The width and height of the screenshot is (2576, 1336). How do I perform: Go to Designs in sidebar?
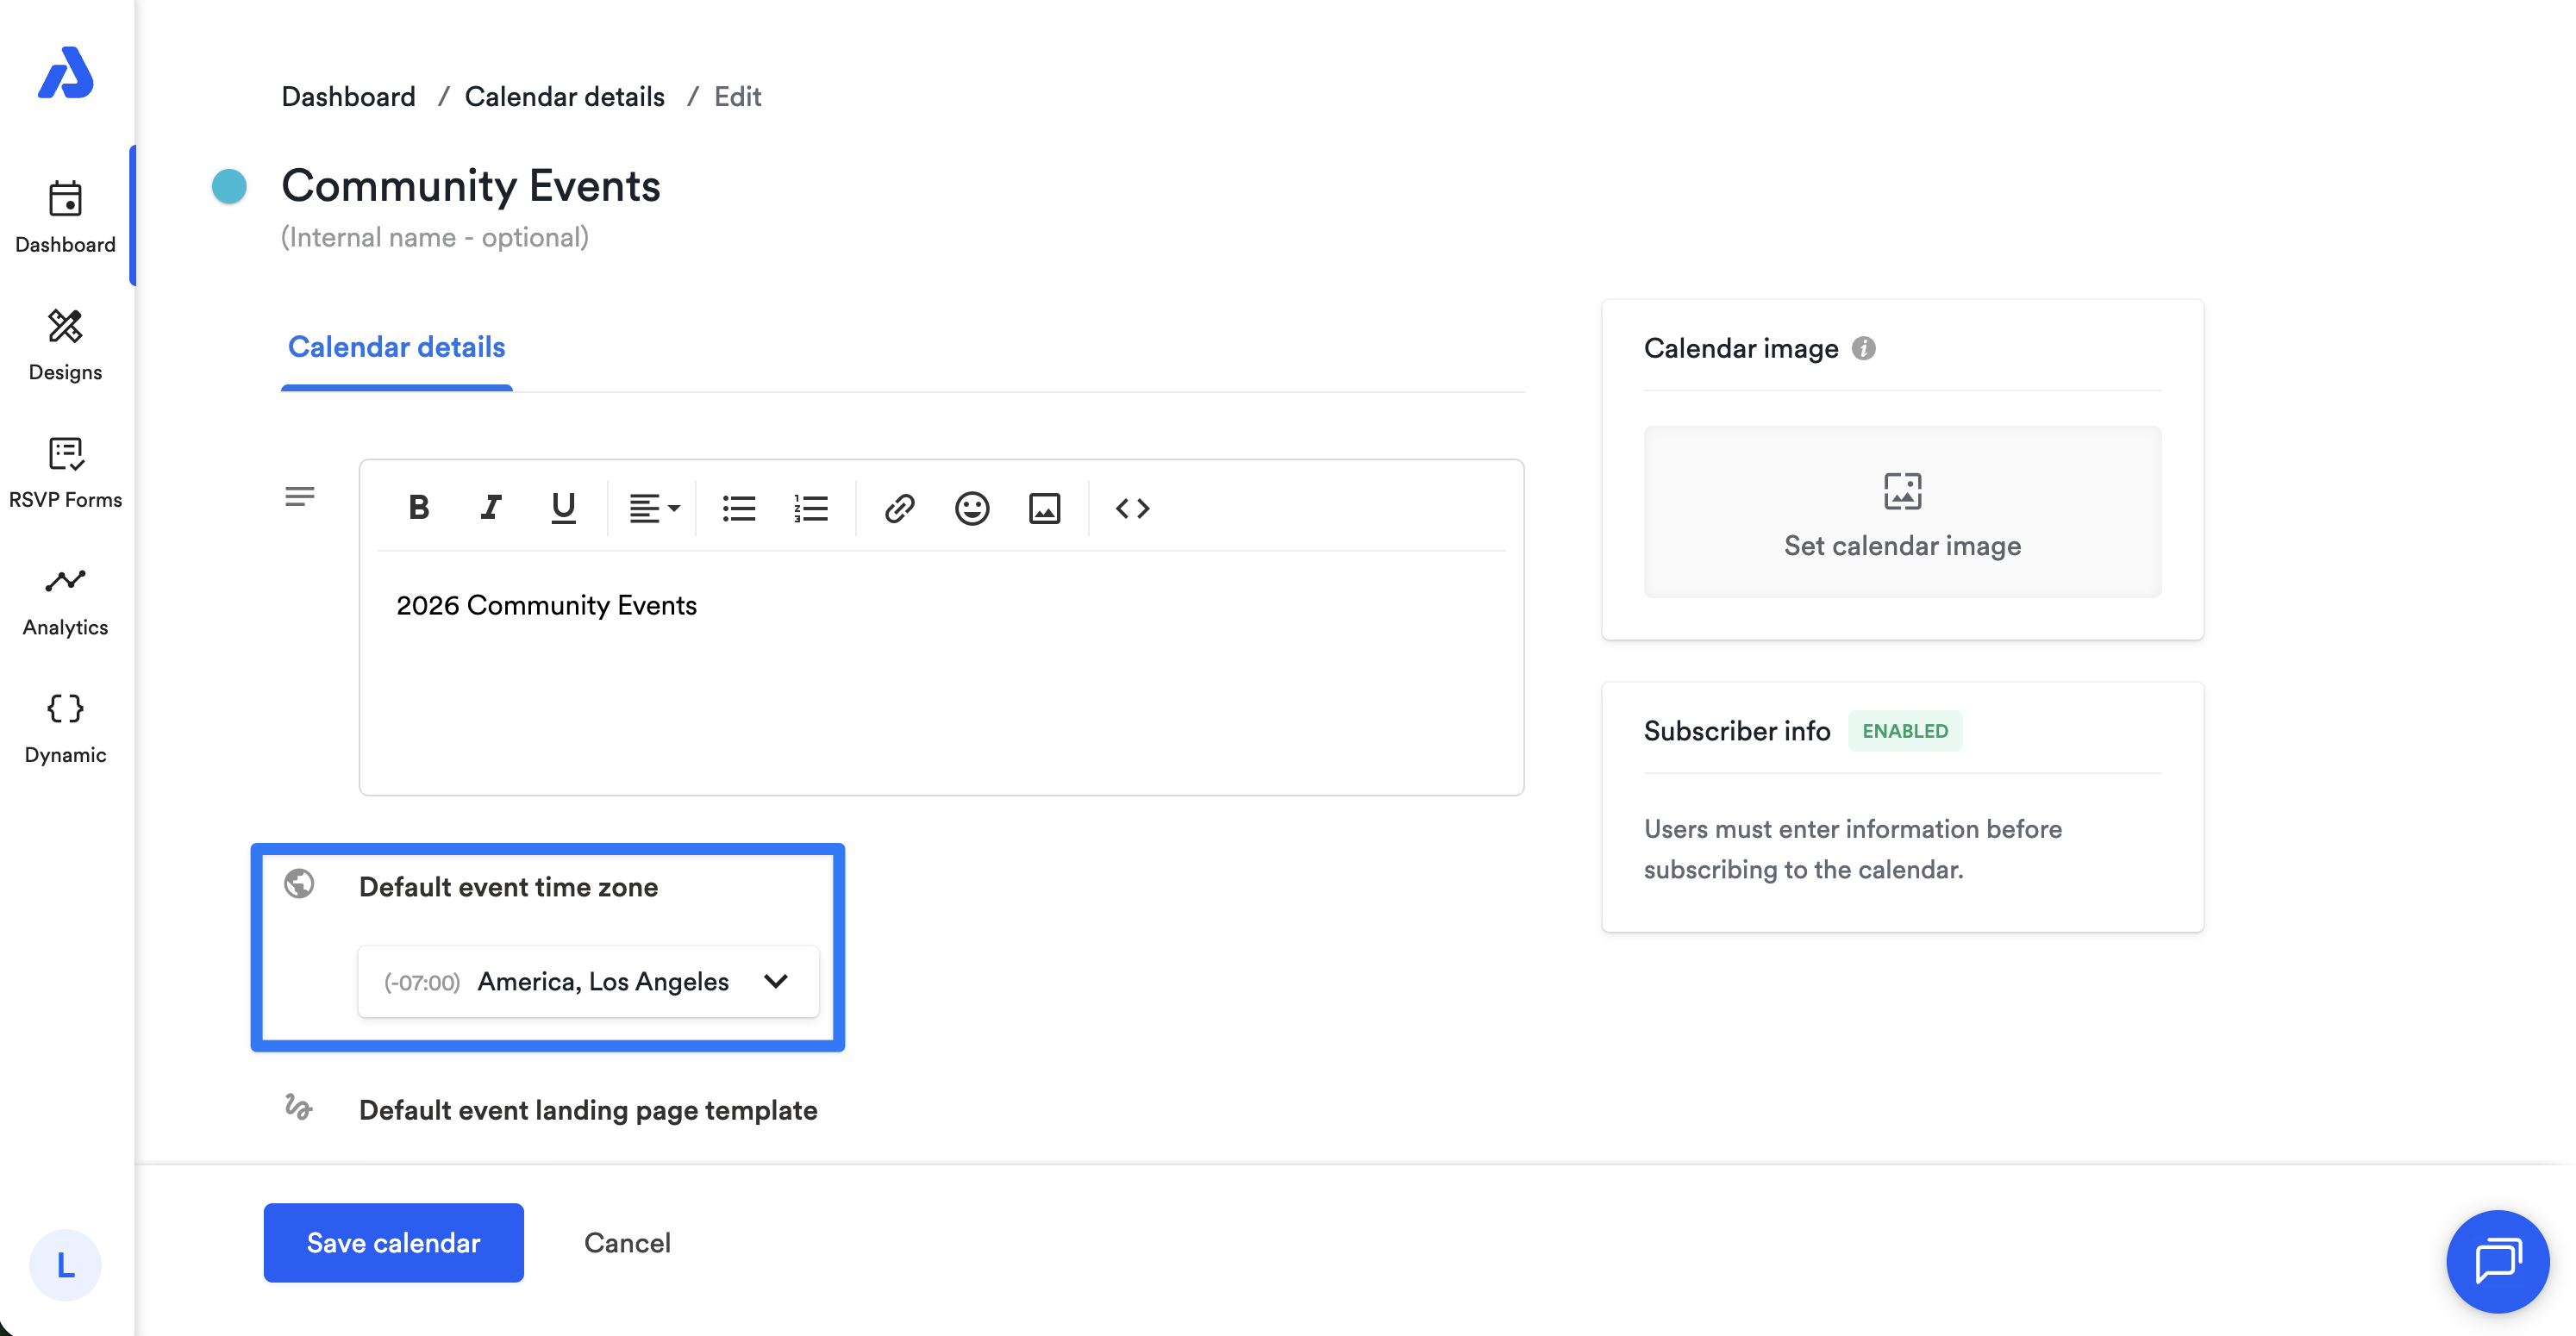pos(65,344)
